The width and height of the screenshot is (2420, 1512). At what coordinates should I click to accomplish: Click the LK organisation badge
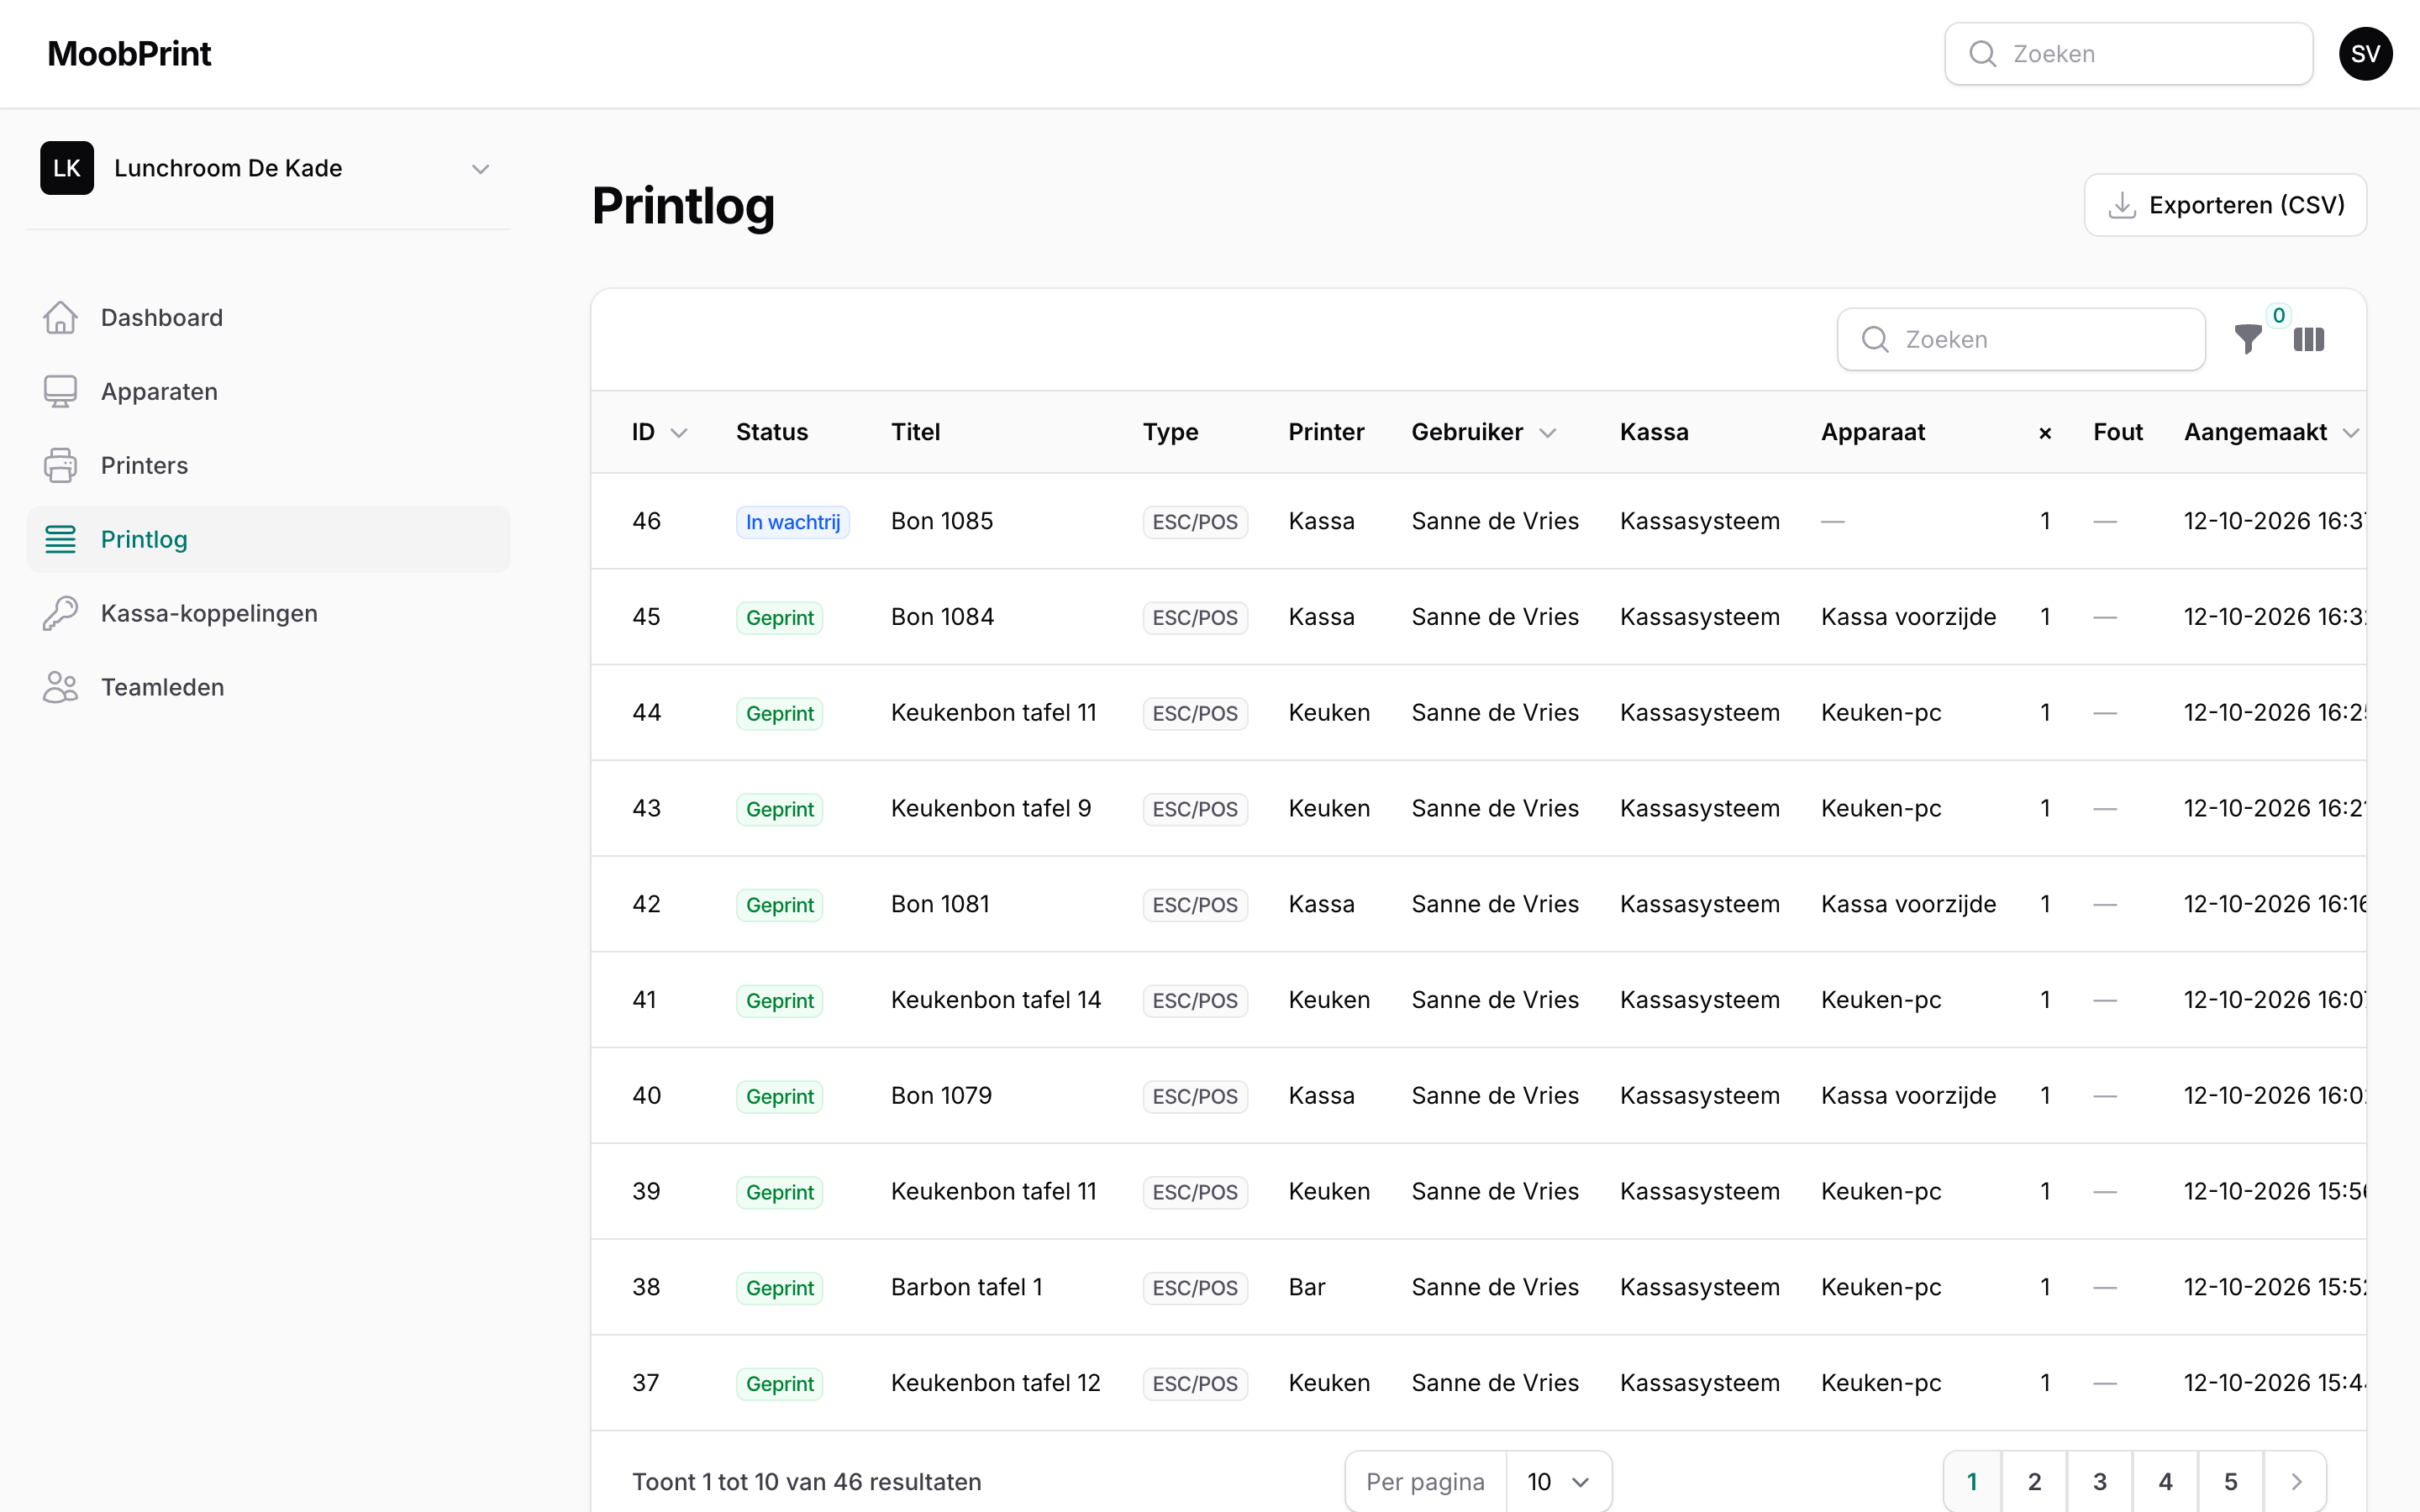67,168
